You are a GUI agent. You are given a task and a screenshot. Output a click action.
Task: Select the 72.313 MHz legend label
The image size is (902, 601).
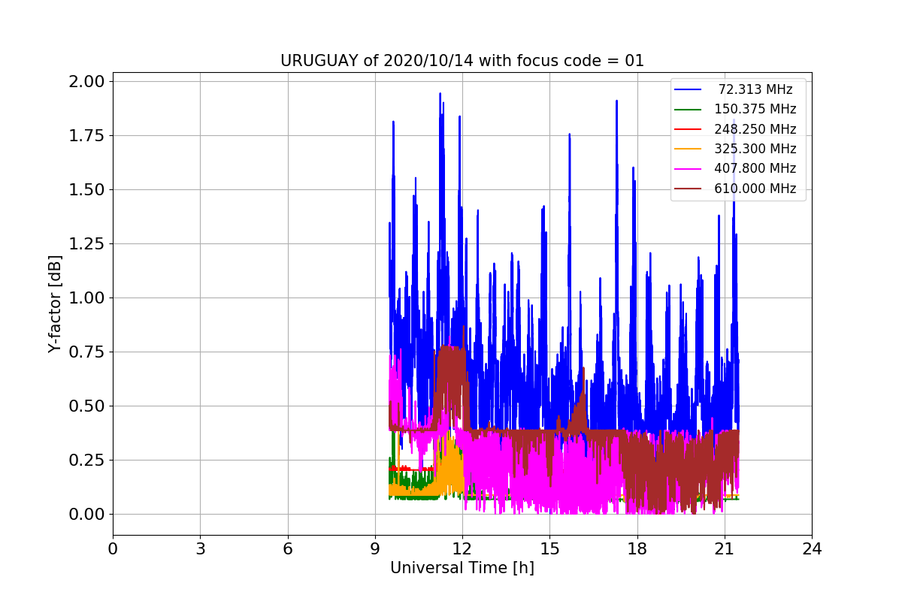(x=755, y=89)
